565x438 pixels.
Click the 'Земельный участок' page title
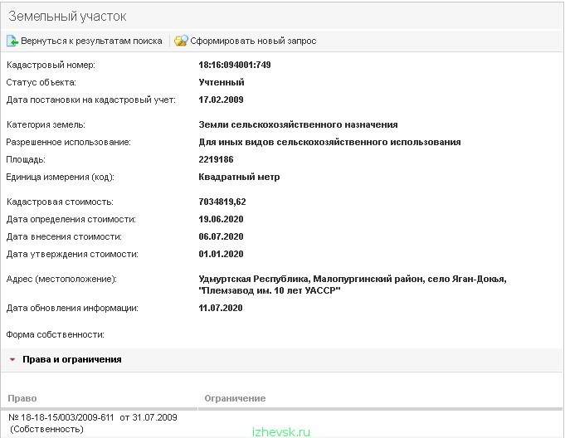[67, 17]
